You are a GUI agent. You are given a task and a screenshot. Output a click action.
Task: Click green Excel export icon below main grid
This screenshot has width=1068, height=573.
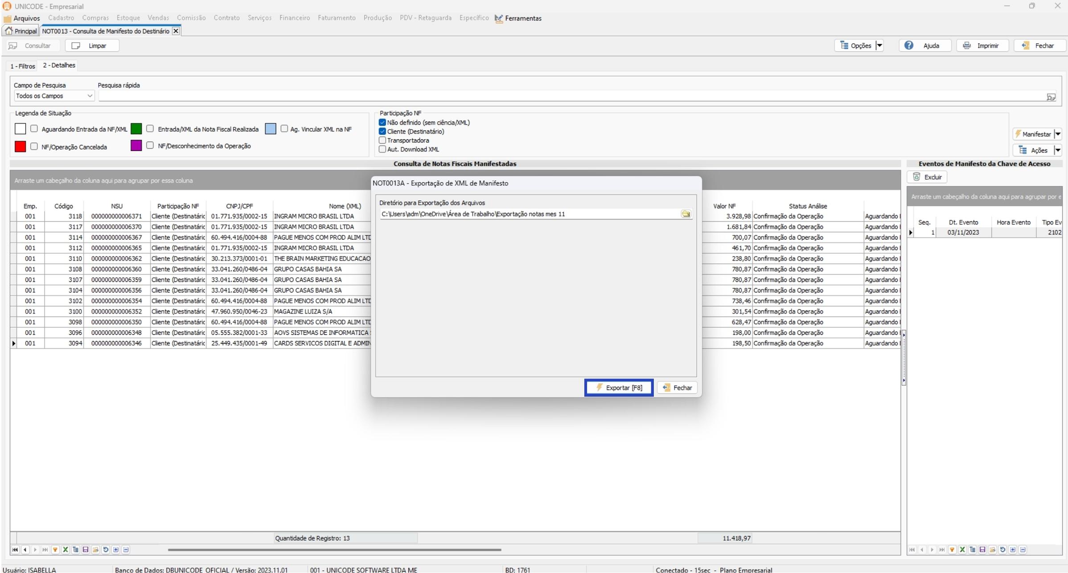66,549
